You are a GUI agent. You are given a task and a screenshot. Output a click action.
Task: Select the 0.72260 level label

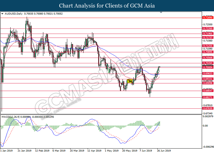[x=208, y=28]
